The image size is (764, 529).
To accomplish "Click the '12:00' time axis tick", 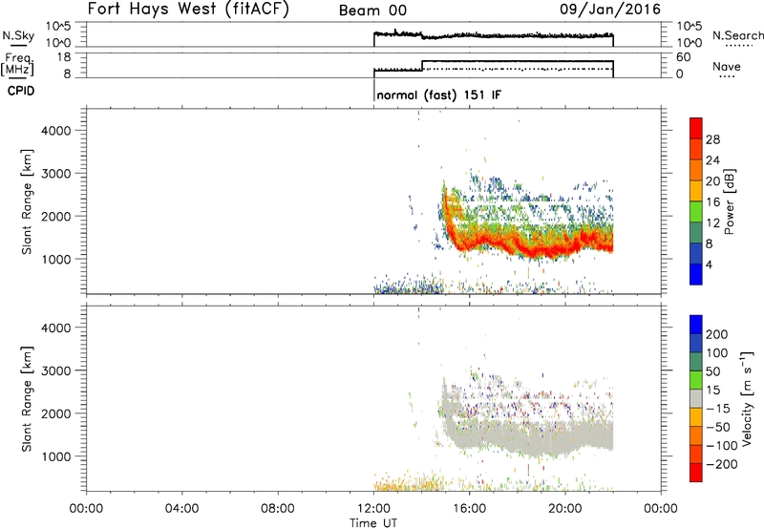I will (373, 509).
